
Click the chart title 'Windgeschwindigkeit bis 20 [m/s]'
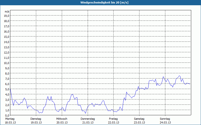click(104, 2)
